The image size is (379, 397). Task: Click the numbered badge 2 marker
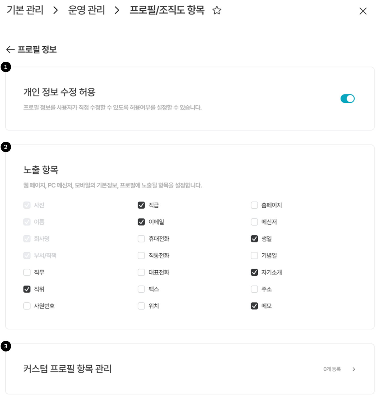[6, 147]
